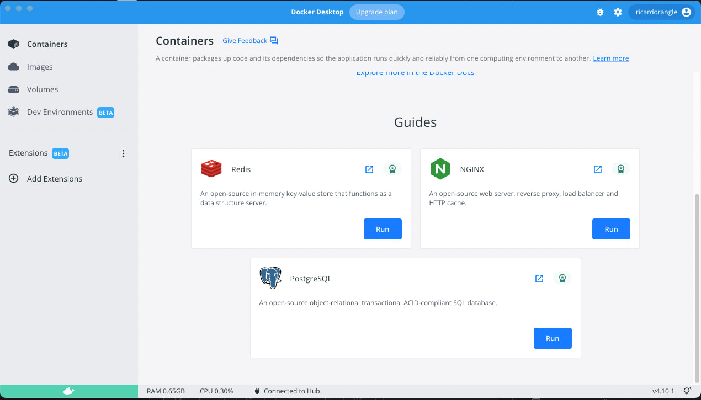701x400 pixels.
Task: Click the Guides heading
Action: pyautogui.click(x=415, y=122)
